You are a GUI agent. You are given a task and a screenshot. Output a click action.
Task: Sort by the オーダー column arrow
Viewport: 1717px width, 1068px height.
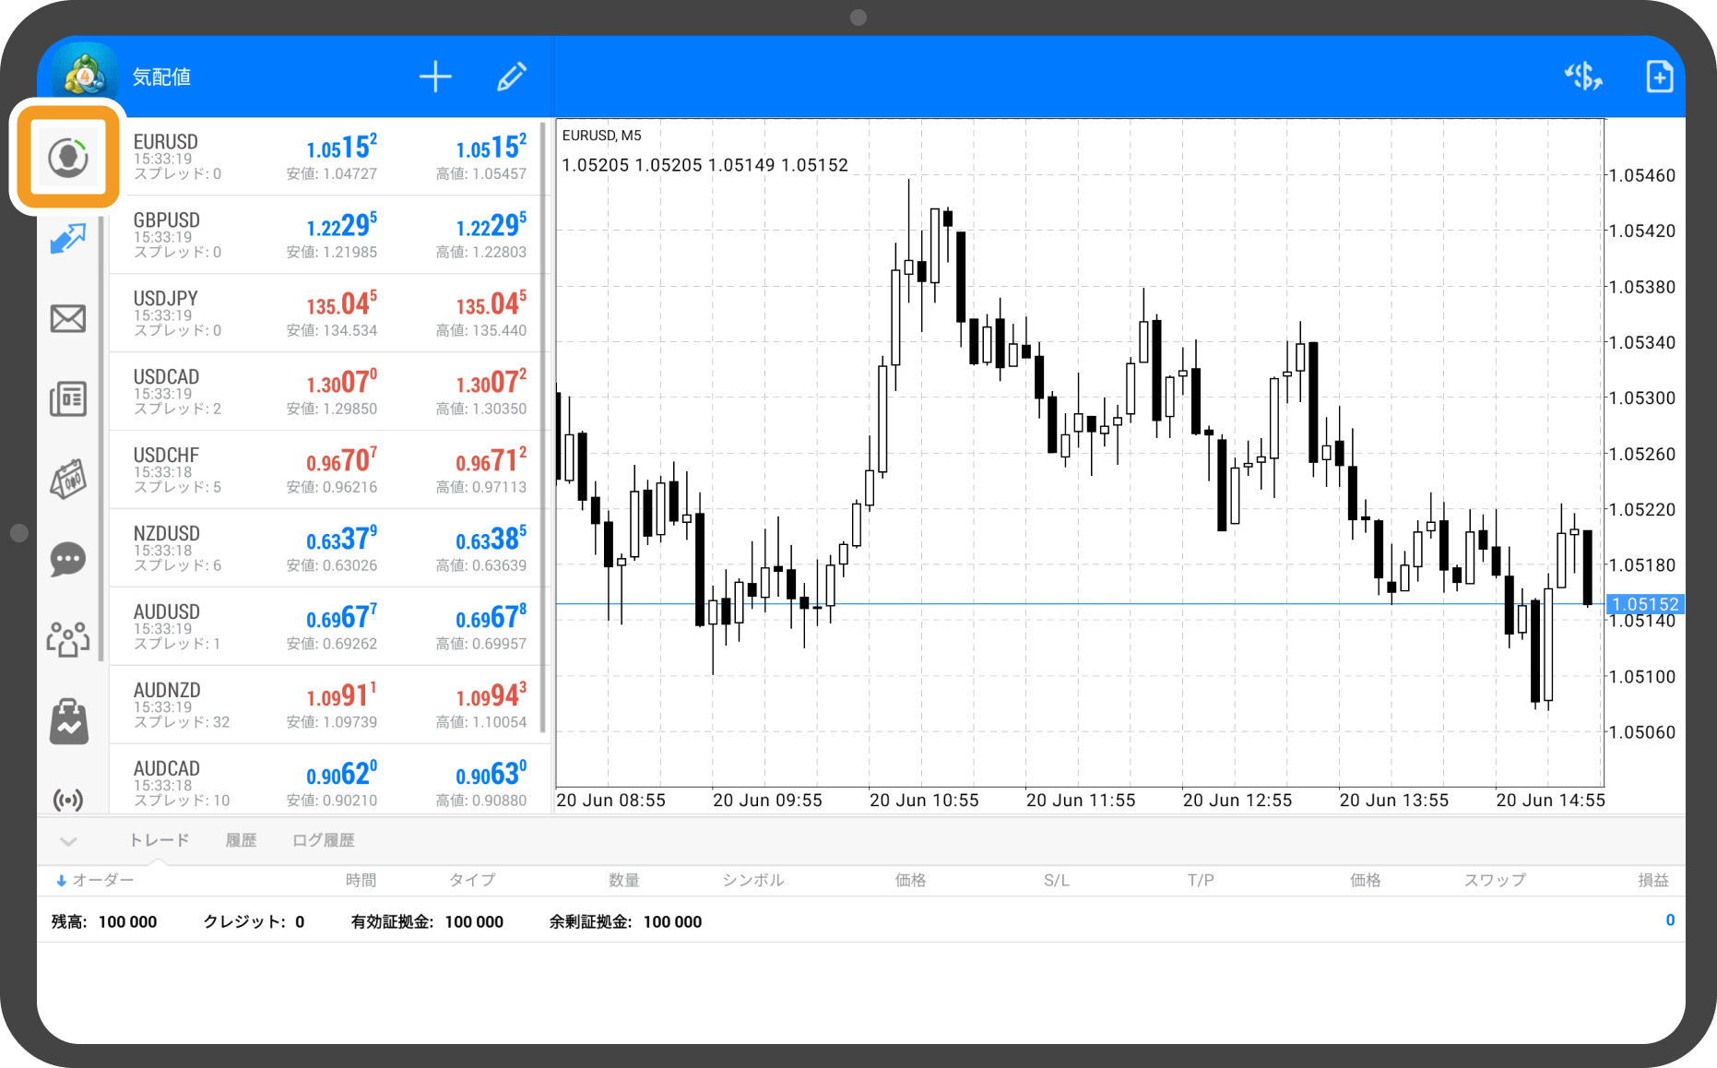62,881
